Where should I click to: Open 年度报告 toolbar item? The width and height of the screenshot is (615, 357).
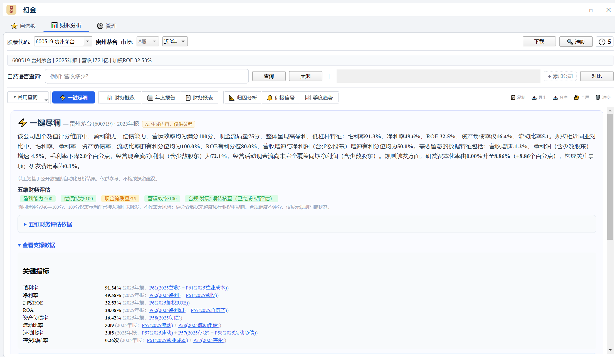click(161, 98)
